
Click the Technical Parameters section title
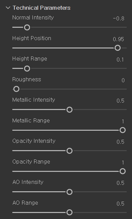(41, 8)
